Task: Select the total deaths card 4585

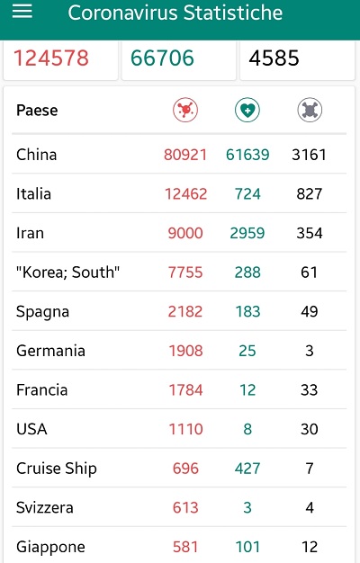Action: pyautogui.click(x=297, y=59)
